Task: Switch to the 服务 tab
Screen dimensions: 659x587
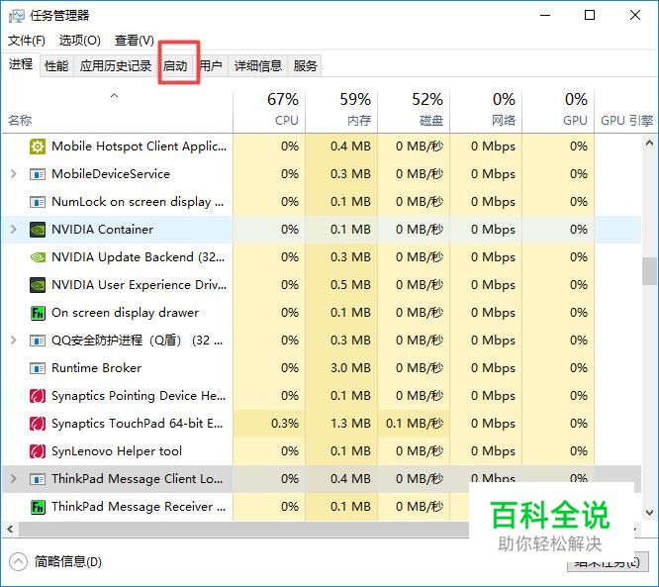Action: (x=305, y=66)
